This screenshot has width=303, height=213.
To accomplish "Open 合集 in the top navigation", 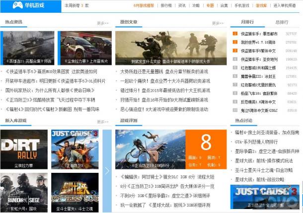I will click(x=224, y=5).
